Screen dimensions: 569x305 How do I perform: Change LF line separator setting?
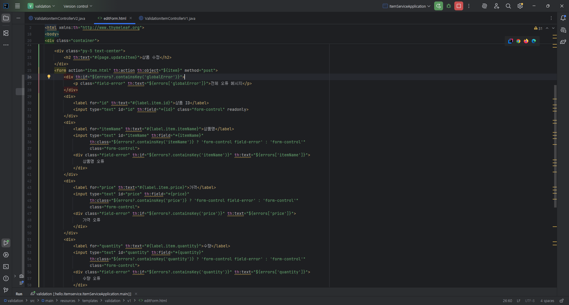coord(519,301)
